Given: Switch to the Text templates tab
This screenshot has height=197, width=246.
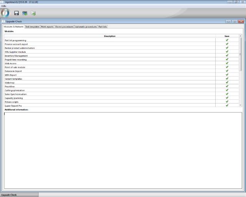Looking at the screenshot, I should 32,27.
